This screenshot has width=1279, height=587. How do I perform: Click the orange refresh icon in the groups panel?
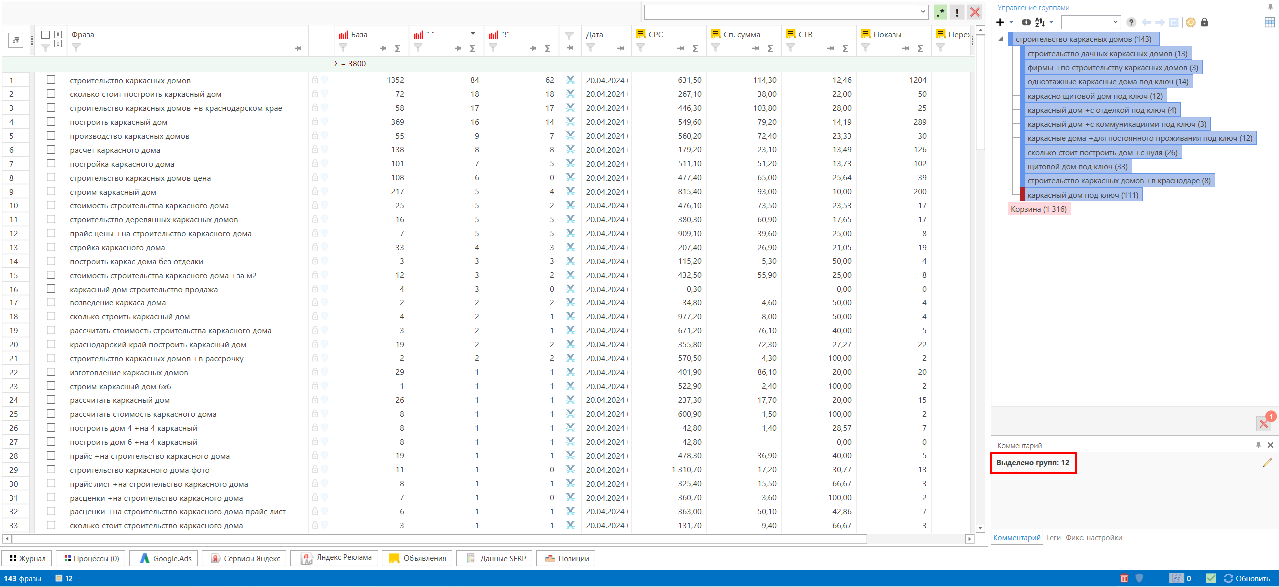(x=1190, y=22)
